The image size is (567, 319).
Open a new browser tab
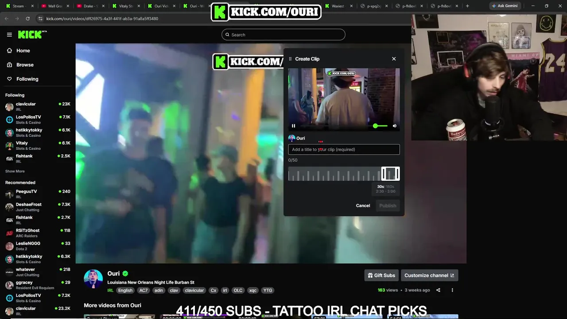pos(467,6)
